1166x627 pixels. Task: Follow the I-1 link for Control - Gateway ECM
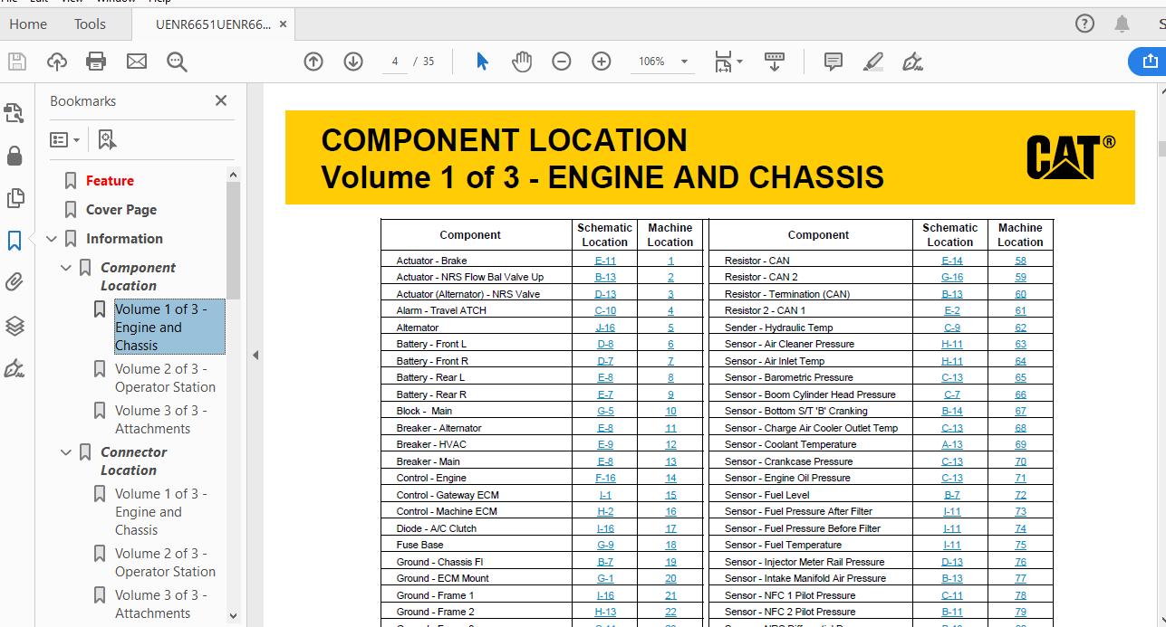(605, 495)
